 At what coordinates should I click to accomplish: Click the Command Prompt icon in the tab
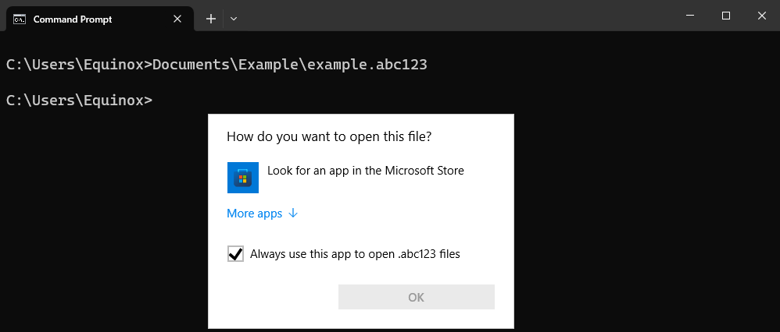(x=20, y=19)
